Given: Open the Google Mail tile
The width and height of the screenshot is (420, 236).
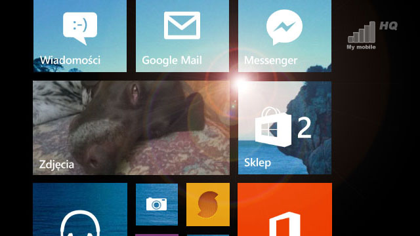Looking at the screenshot, I should click(x=182, y=36).
